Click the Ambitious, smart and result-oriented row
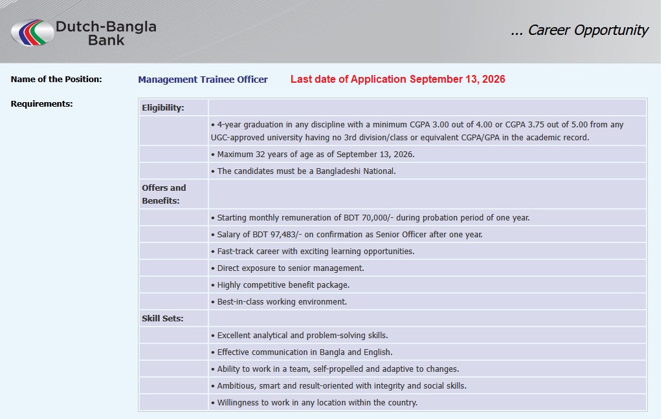This screenshot has width=666, height=419. [x=427, y=385]
